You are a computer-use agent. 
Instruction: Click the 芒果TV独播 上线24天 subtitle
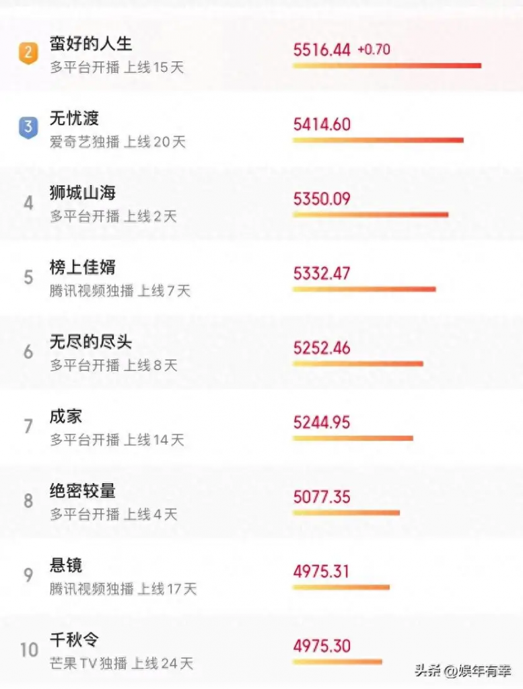coord(121,663)
